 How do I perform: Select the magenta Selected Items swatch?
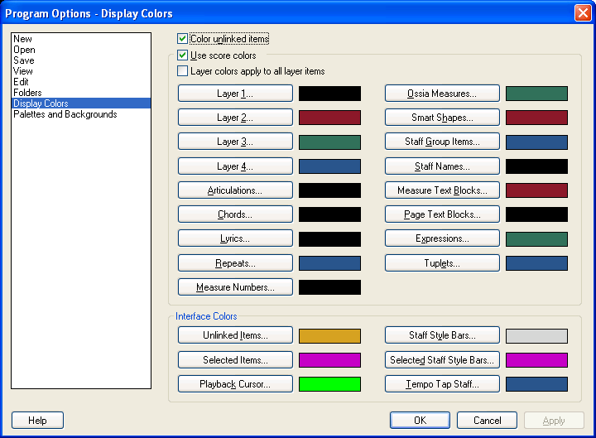(x=329, y=360)
